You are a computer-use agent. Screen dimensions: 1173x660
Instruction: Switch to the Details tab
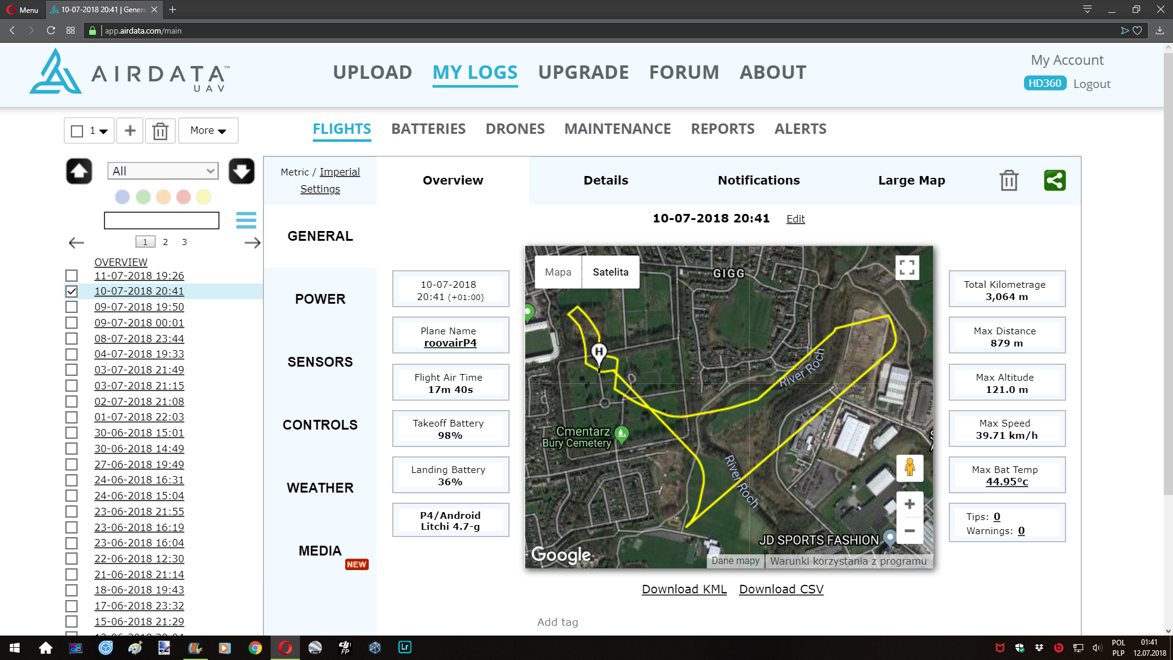[x=605, y=180]
